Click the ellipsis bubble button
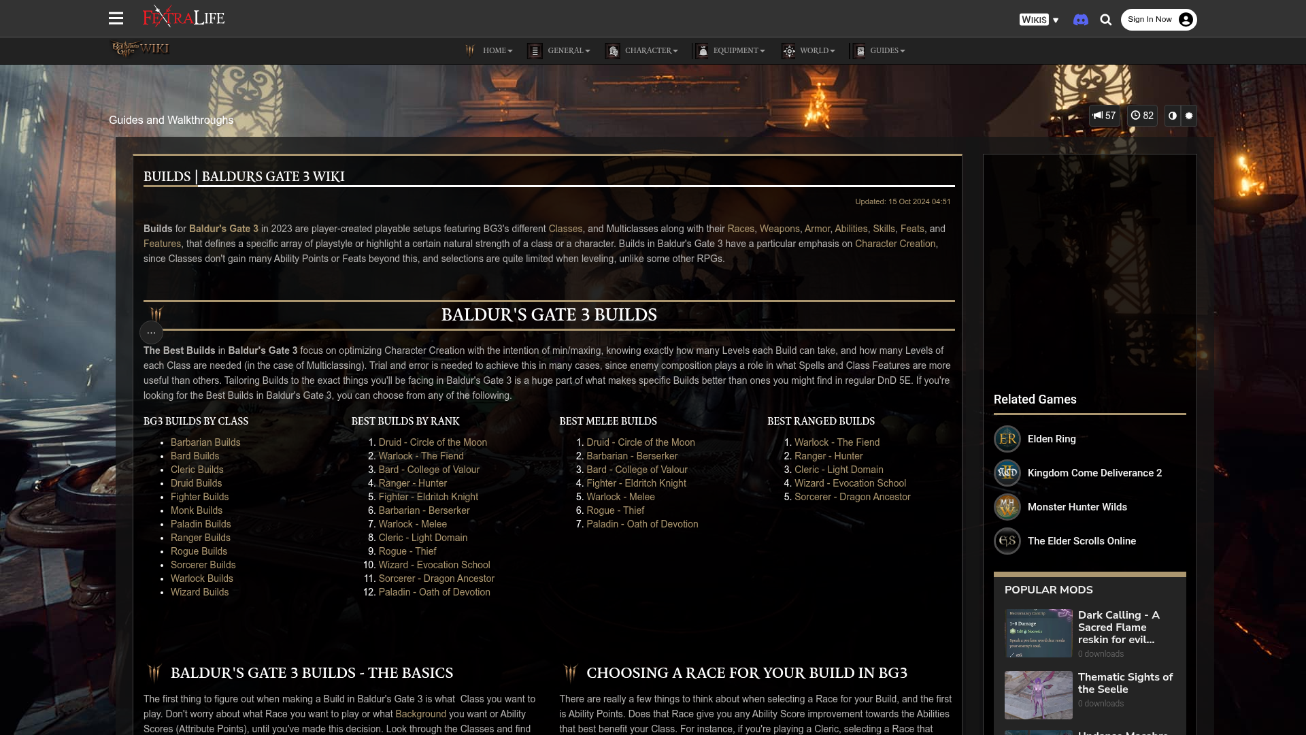 (x=151, y=332)
